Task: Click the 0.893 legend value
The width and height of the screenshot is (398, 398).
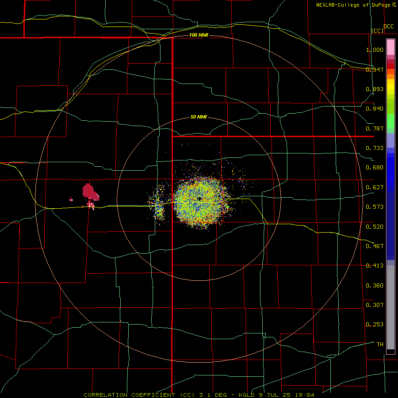Action: click(x=375, y=89)
